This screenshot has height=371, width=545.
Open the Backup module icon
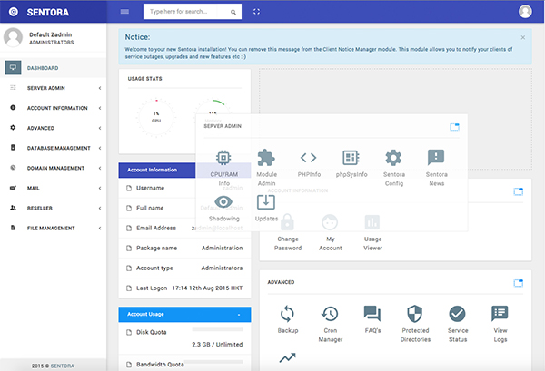click(x=287, y=314)
